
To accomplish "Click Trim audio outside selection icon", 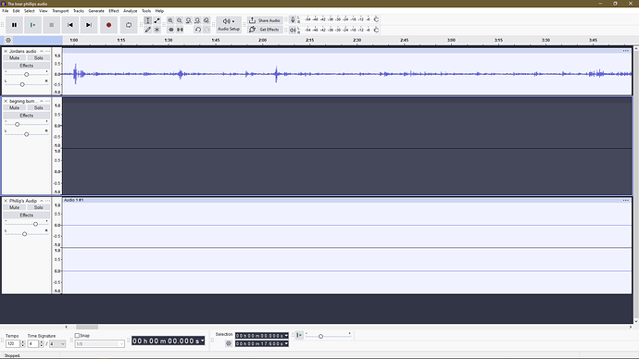I will point(170,30).
